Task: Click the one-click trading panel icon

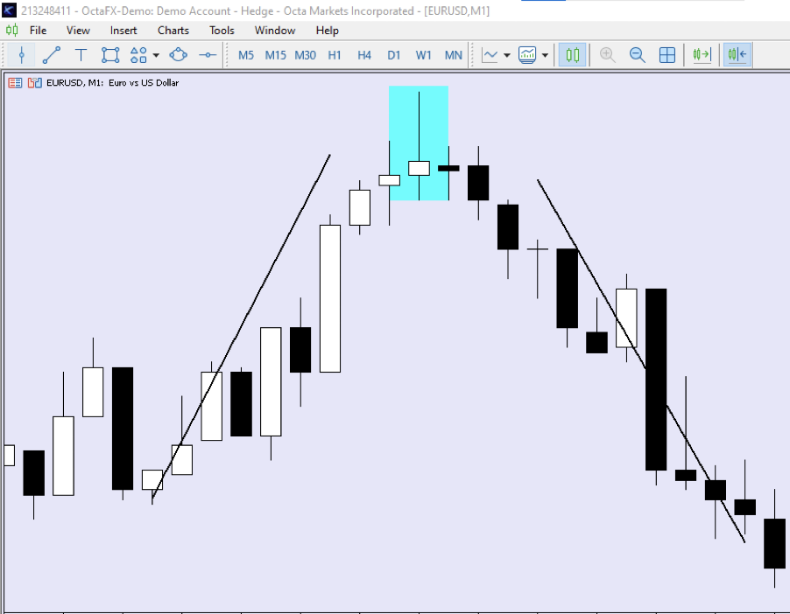Action: pyautogui.click(x=35, y=83)
